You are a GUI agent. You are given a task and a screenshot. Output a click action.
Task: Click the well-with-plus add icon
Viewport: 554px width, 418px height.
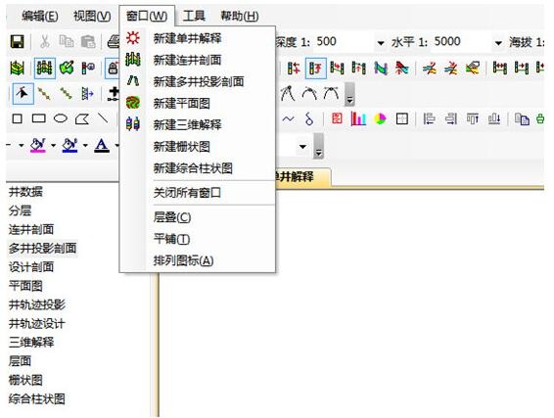coord(88,68)
